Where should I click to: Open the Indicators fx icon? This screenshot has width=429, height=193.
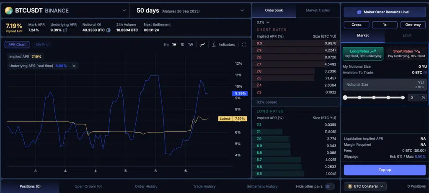tap(214, 45)
